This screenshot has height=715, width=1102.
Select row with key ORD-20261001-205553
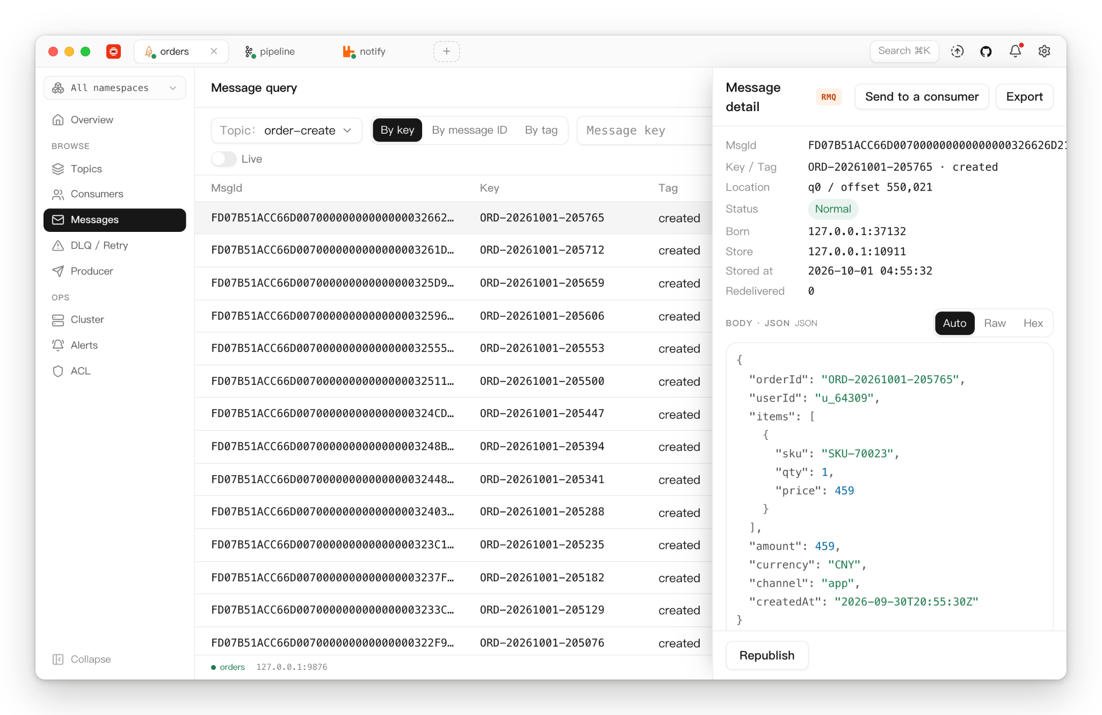(453, 349)
